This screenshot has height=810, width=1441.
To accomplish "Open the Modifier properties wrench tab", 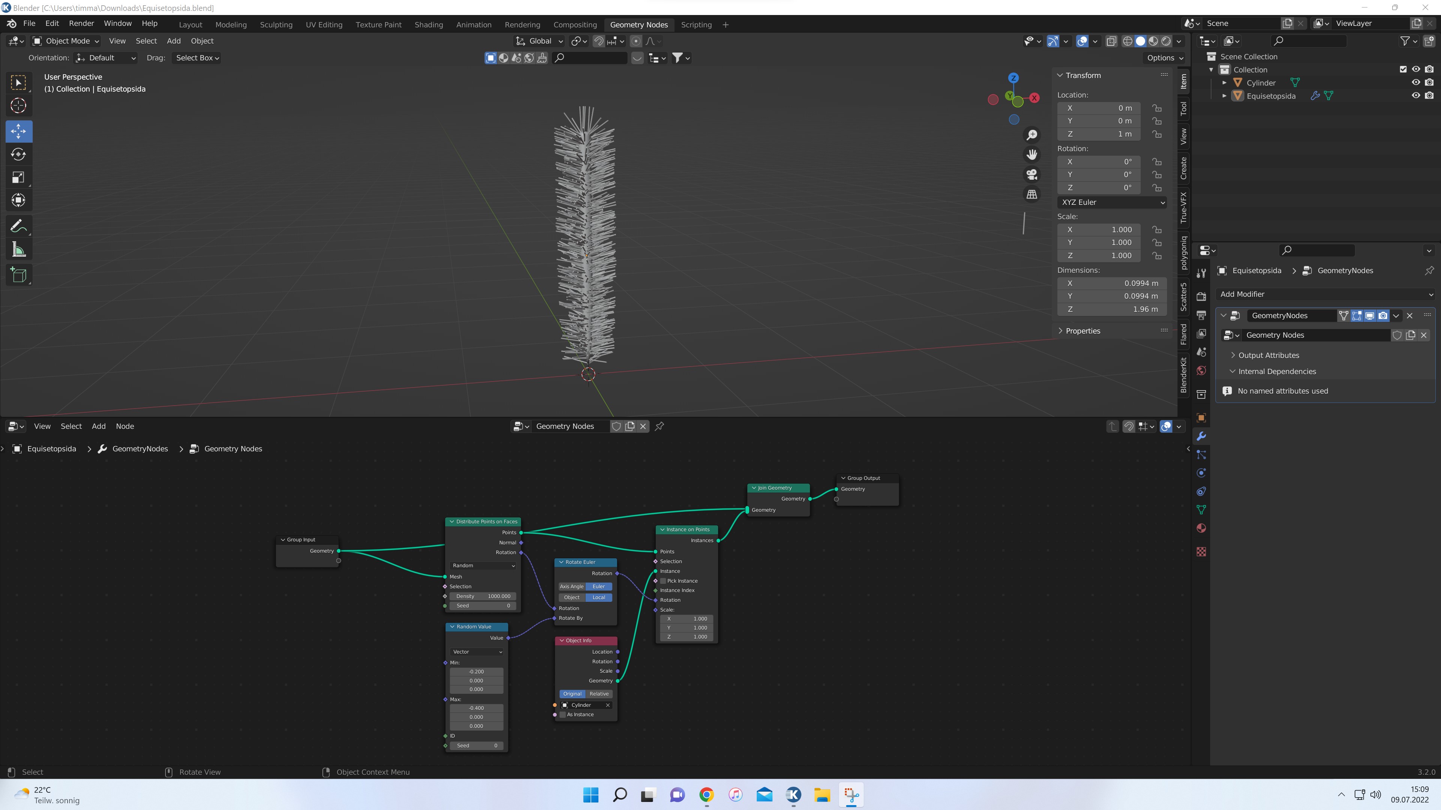I will (1201, 437).
